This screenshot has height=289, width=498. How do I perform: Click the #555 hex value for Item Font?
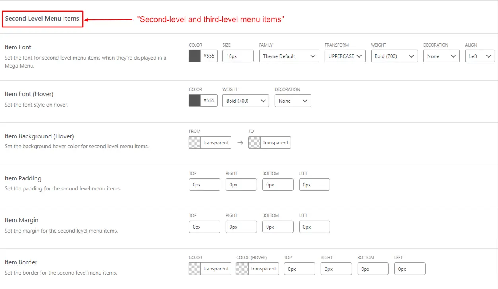[x=209, y=56]
